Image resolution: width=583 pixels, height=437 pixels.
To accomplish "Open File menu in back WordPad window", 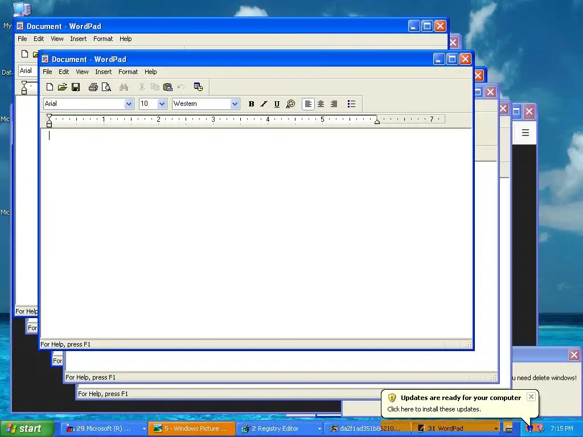I will click(22, 39).
